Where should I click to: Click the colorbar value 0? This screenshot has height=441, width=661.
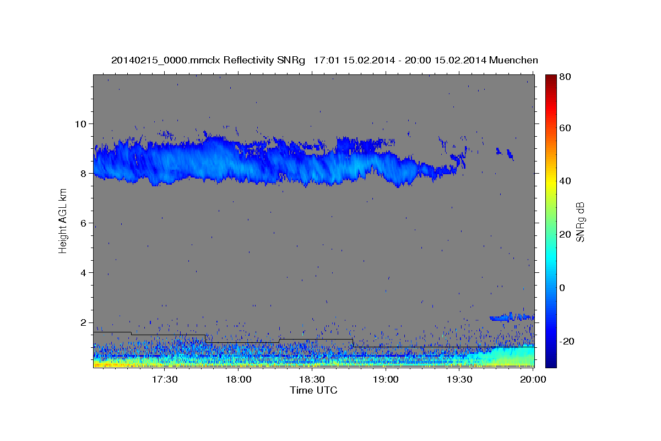562,288
